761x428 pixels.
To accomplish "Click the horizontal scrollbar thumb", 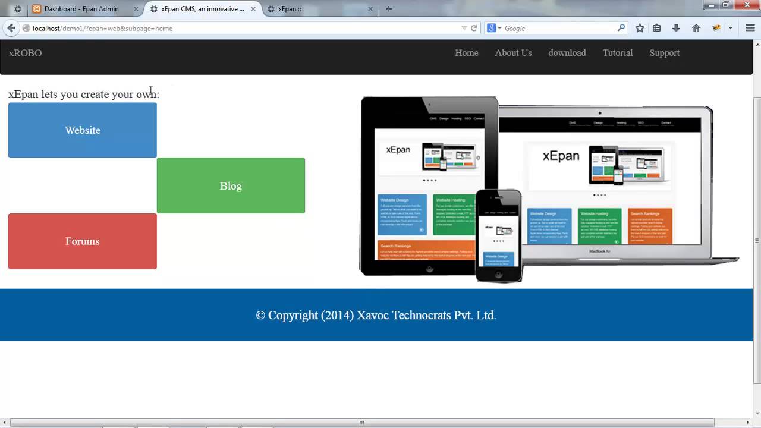I will click(x=362, y=423).
